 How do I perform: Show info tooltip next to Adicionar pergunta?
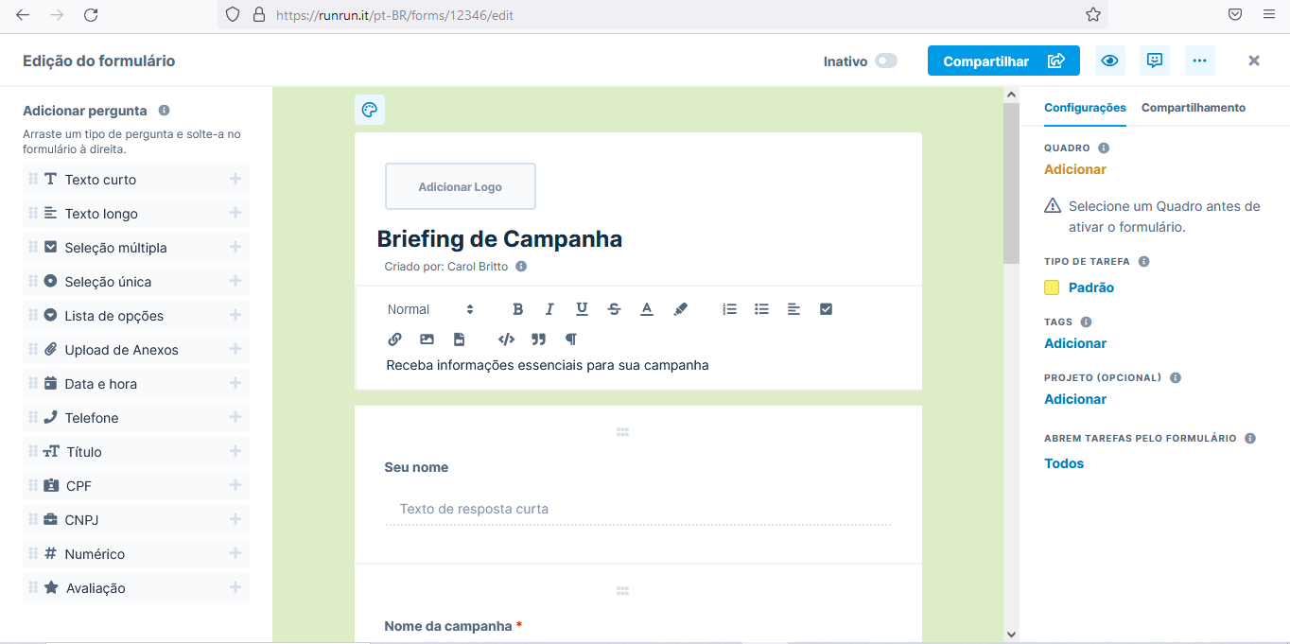pyautogui.click(x=164, y=111)
